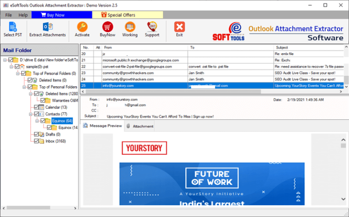Sort by the Subject column header

click(x=309, y=47)
